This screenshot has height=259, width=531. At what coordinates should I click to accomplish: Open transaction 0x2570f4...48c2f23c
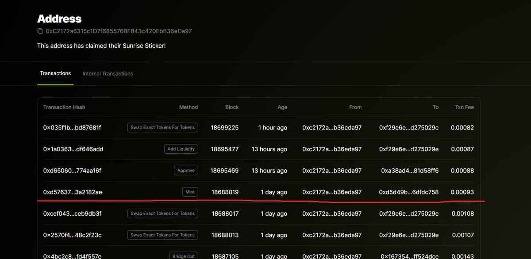(72, 235)
